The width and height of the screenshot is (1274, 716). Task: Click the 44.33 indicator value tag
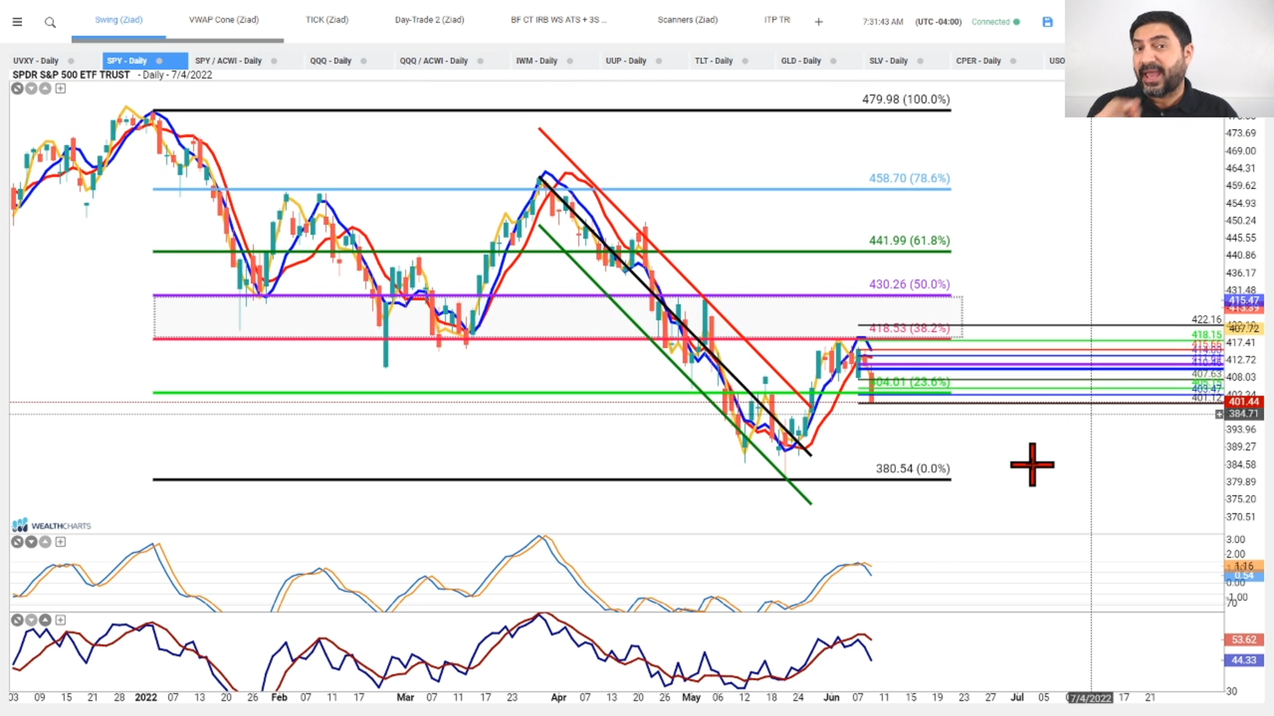pyautogui.click(x=1243, y=660)
